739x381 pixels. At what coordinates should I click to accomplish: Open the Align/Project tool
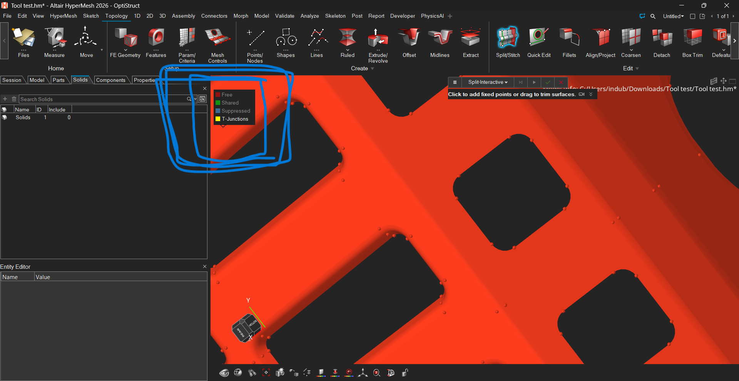600,42
